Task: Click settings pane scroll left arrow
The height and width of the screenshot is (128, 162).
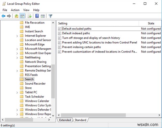Action: pos(59,115)
